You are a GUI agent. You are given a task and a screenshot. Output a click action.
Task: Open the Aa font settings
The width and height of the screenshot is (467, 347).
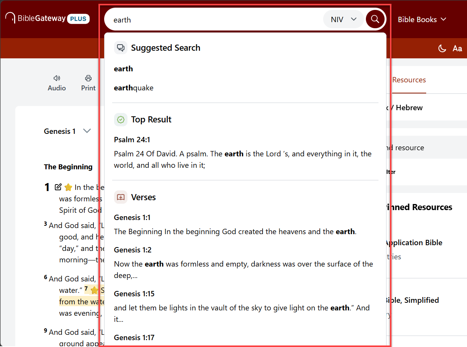[x=457, y=48]
